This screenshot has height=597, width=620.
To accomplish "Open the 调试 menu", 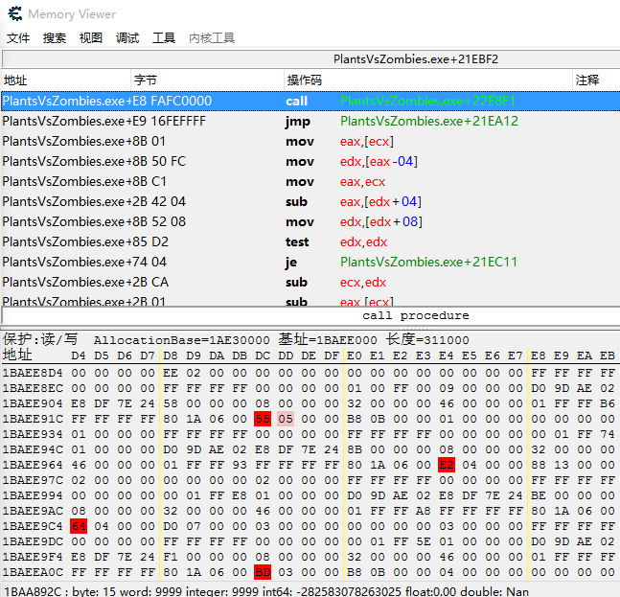I will [x=127, y=38].
